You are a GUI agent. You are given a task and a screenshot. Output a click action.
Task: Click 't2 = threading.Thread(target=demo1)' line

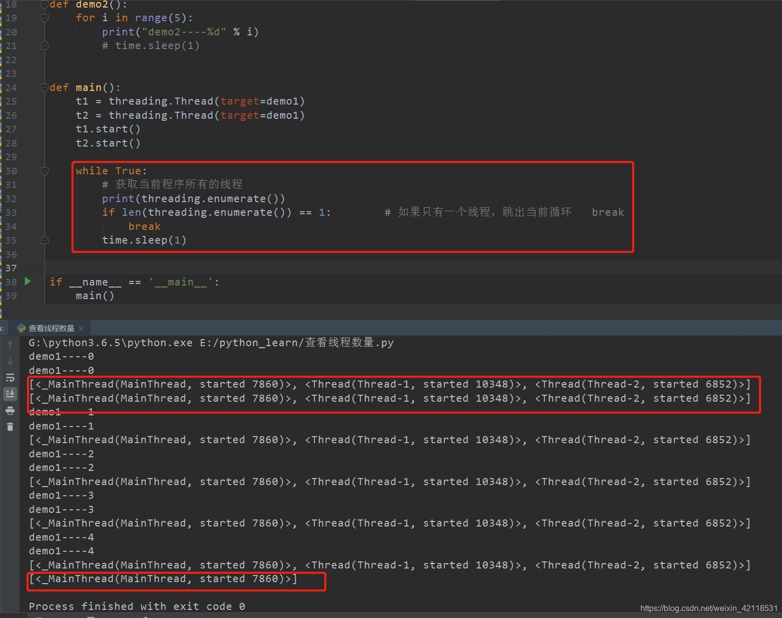click(x=190, y=116)
